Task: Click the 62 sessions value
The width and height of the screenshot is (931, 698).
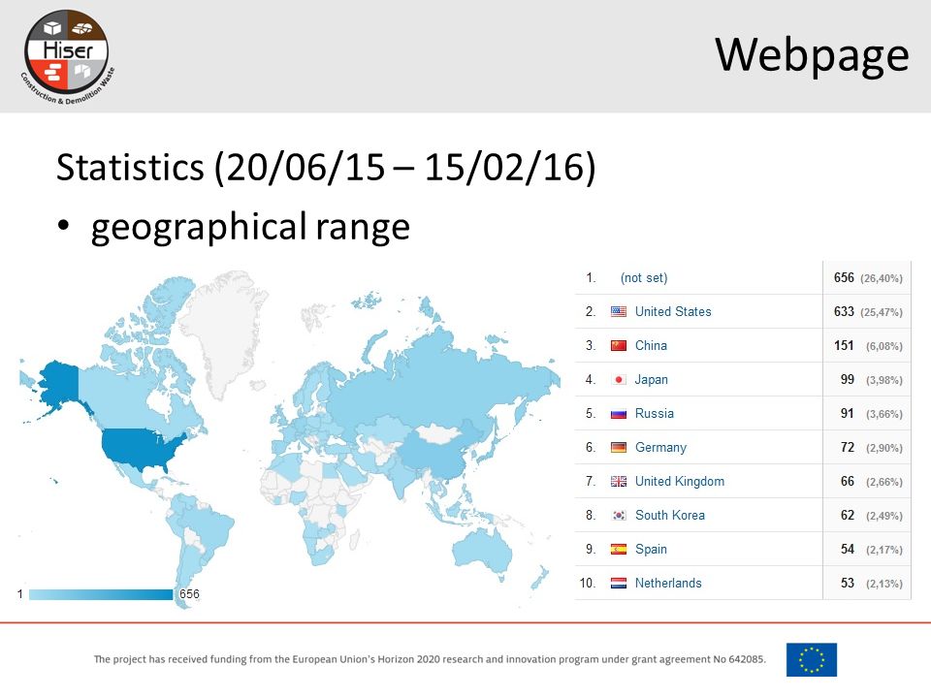Action: coord(848,515)
